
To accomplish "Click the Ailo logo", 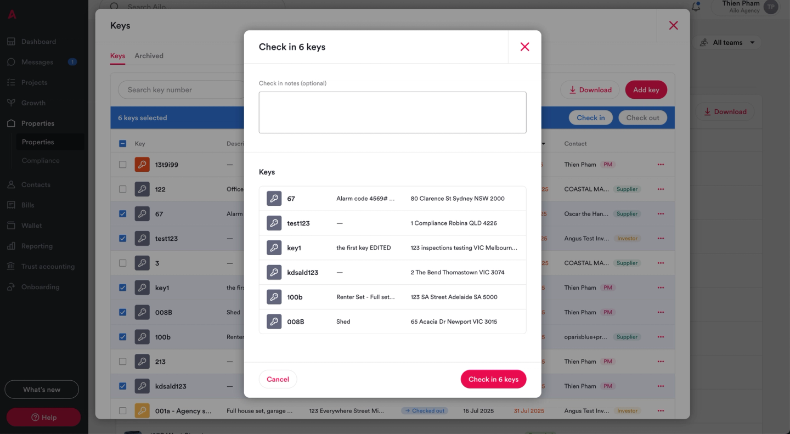I will tap(12, 14).
